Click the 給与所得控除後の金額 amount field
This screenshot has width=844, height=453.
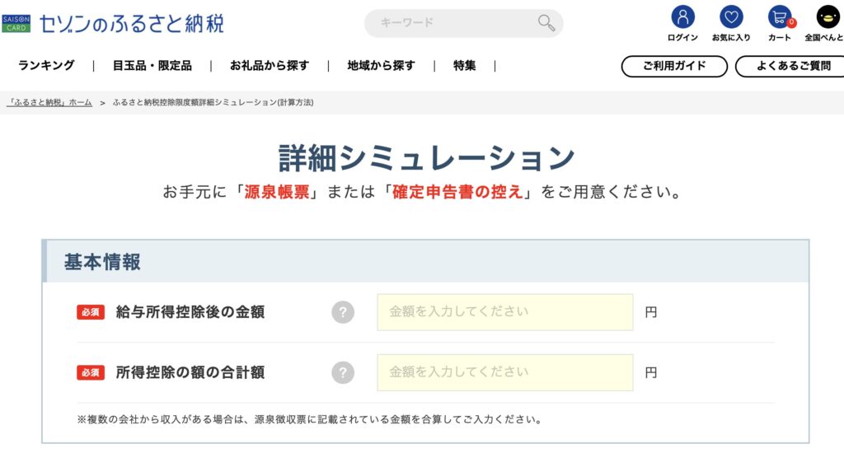coord(504,313)
